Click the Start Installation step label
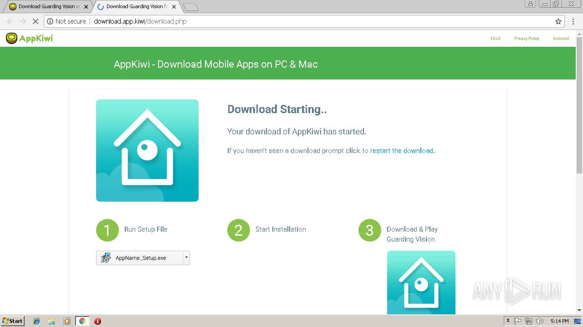583x327 pixels. (x=281, y=229)
